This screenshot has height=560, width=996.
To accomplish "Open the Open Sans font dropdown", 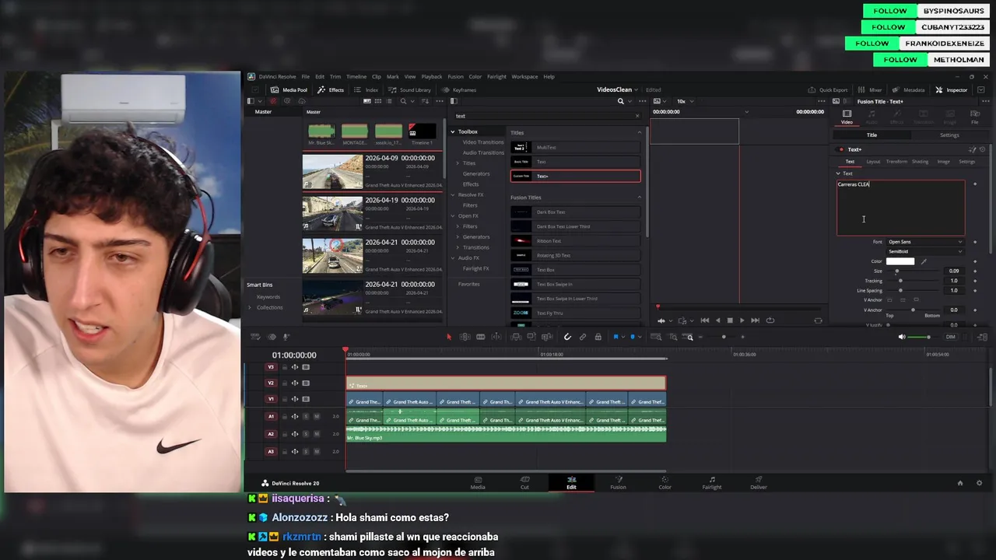I will click(924, 242).
